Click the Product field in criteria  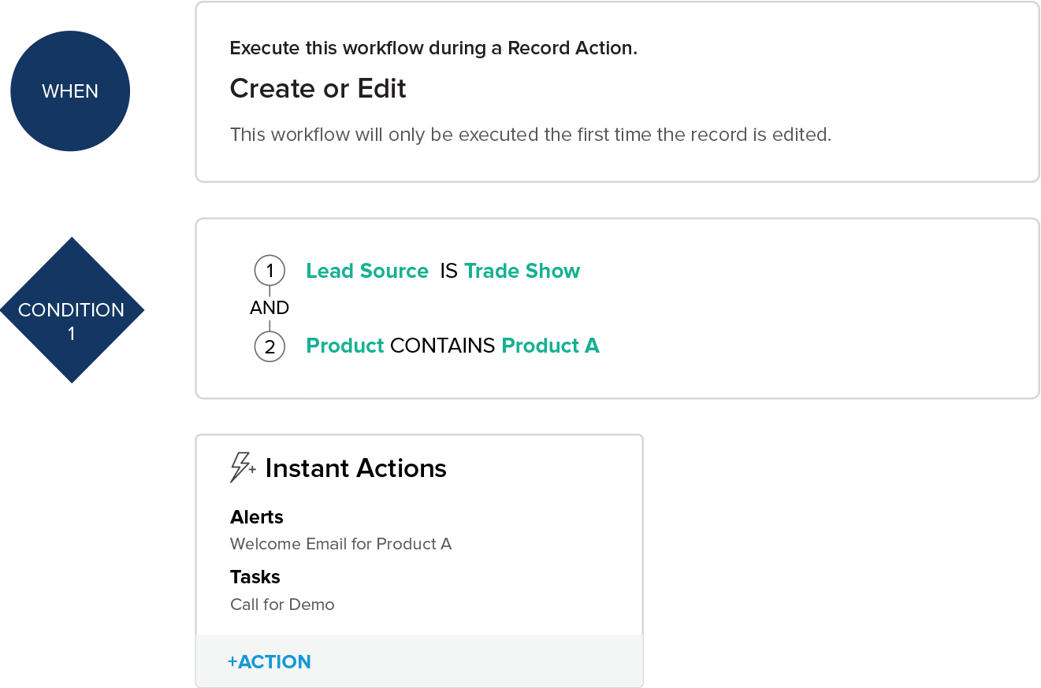pyautogui.click(x=344, y=346)
